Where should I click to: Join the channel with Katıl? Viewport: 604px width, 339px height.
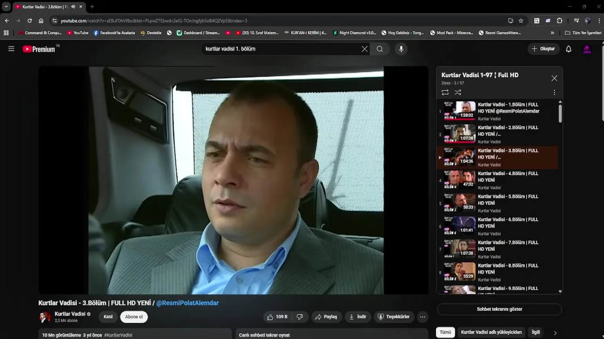click(x=108, y=317)
